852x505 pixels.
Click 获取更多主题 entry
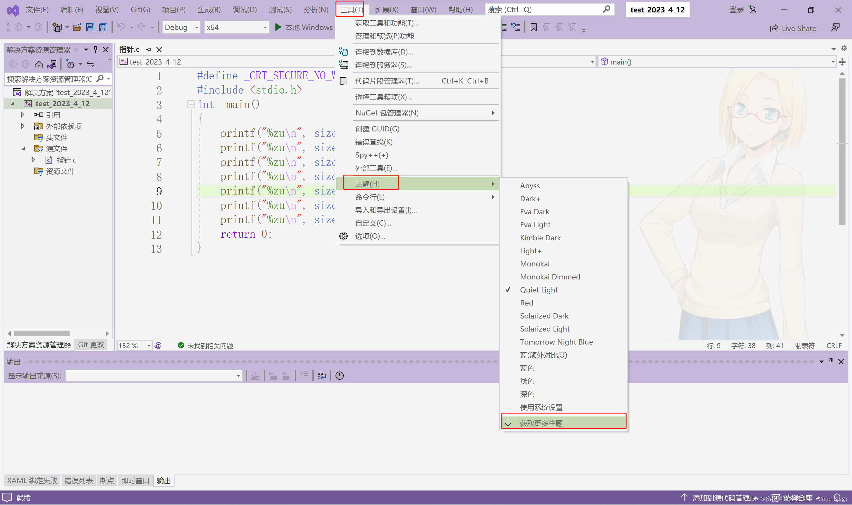coord(541,423)
